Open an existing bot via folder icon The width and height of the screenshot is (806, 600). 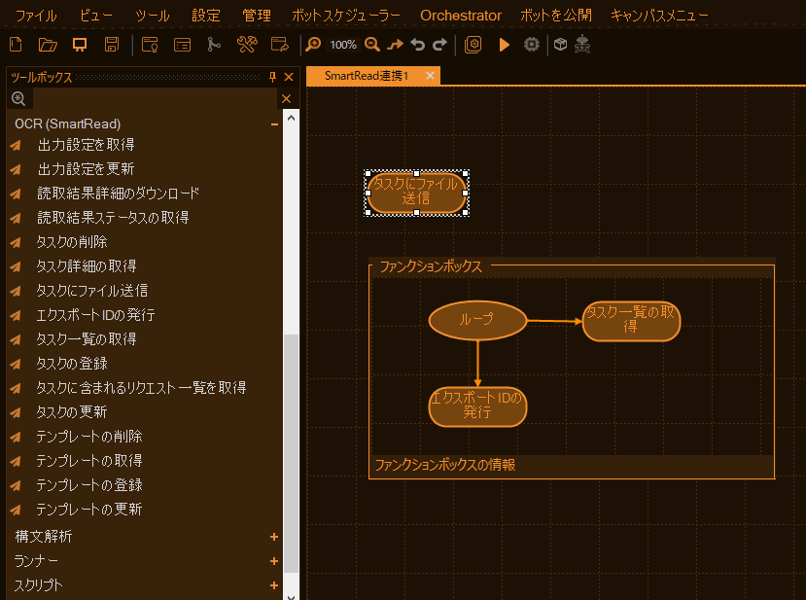click(46, 44)
